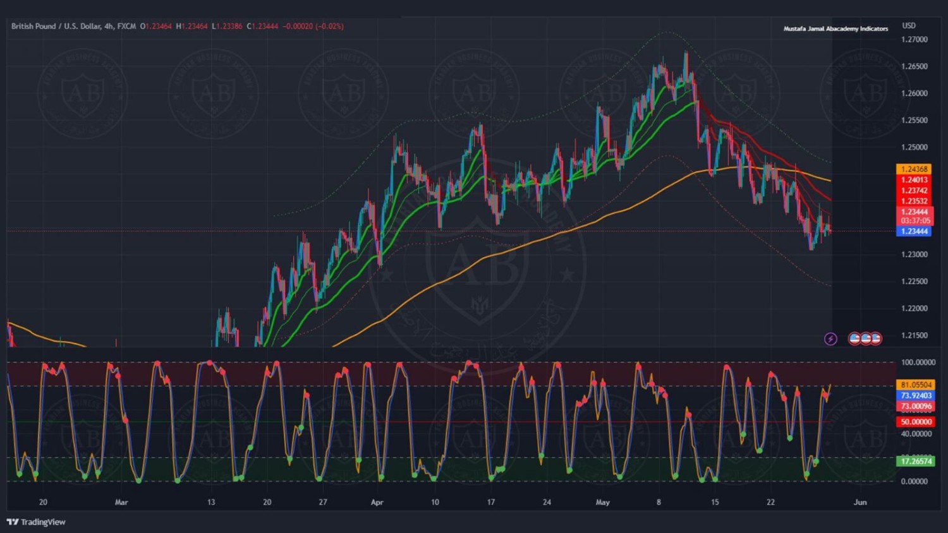Click the 1.25500 price axis value
This screenshot has width=948, height=533.
point(915,120)
